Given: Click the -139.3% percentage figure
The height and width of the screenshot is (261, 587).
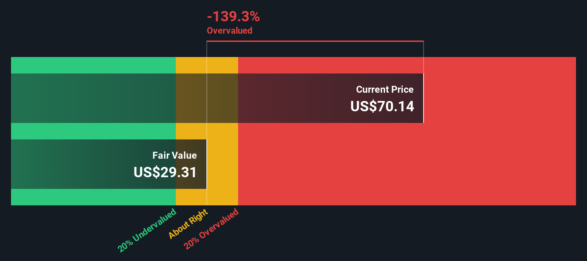Looking at the screenshot, I should pyautogui.click(x=233, y=16).
